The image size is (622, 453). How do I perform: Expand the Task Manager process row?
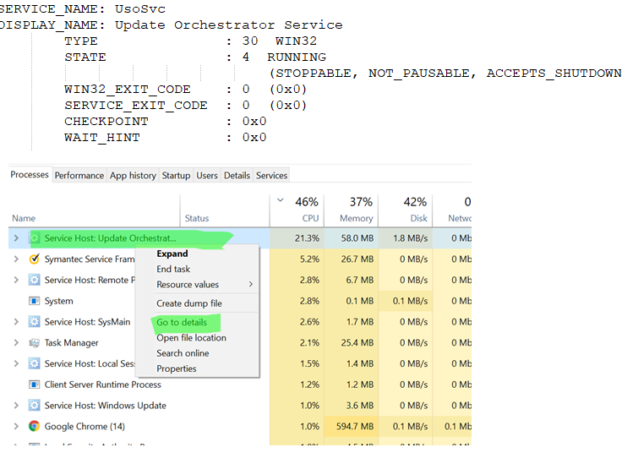click(x=16, y=343)
